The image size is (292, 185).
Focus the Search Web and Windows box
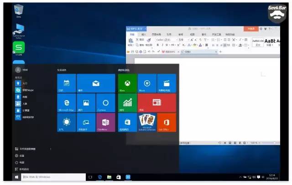[x=53, y=177]
